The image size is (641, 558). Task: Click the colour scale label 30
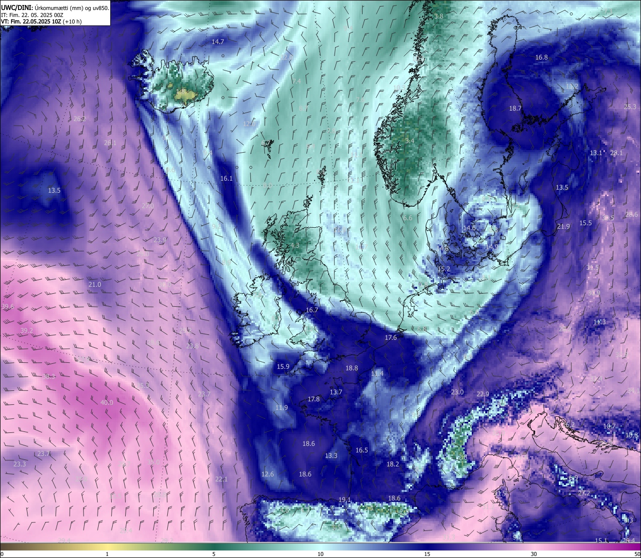[x=534, y=554]
